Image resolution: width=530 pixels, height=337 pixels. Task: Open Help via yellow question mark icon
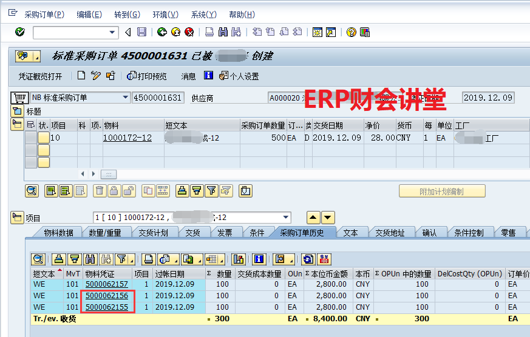[351, 32]
